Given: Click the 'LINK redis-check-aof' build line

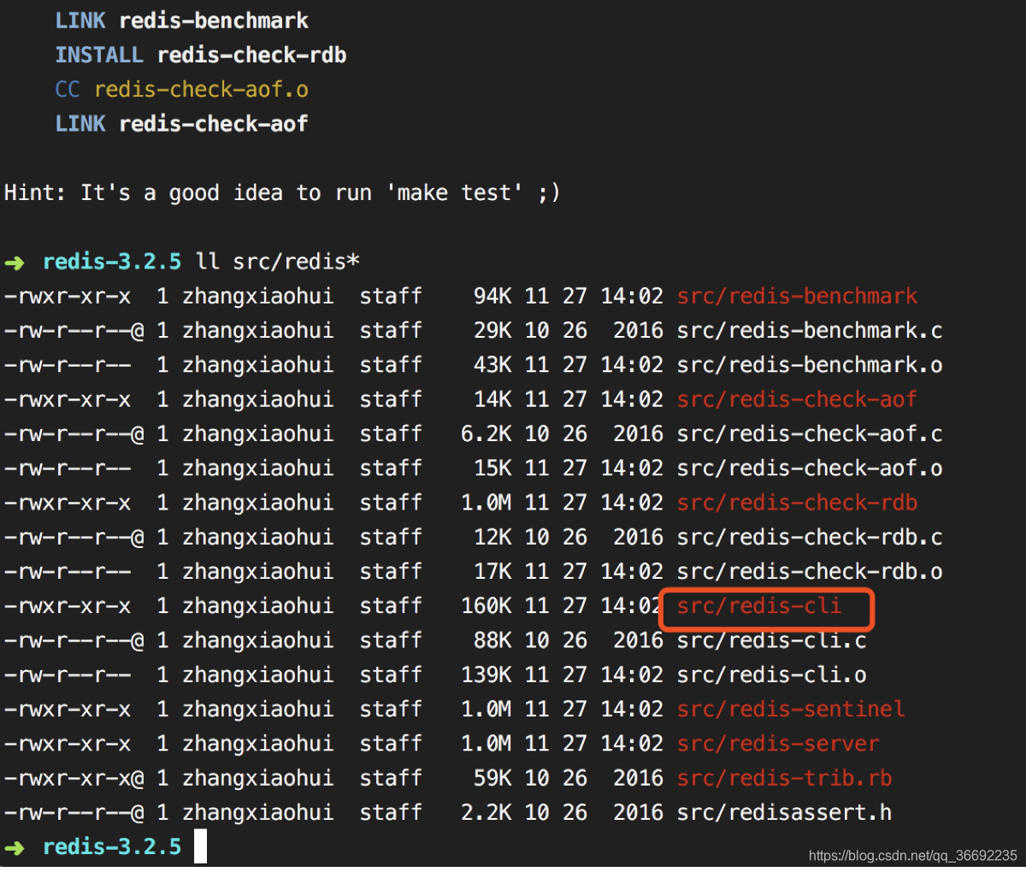Looking at the screenshot, I should [182, 124].
